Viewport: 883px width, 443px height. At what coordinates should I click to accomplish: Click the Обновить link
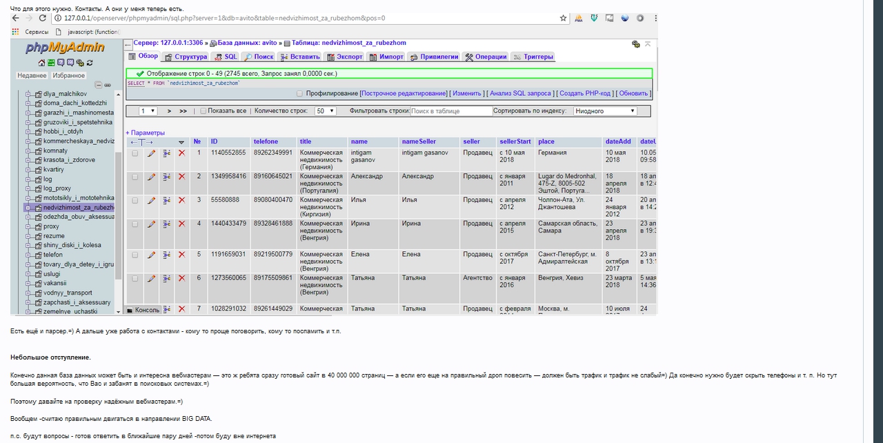(x=633, y=93)
